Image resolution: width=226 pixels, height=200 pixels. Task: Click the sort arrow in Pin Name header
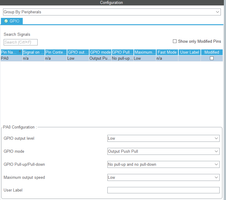20,51
